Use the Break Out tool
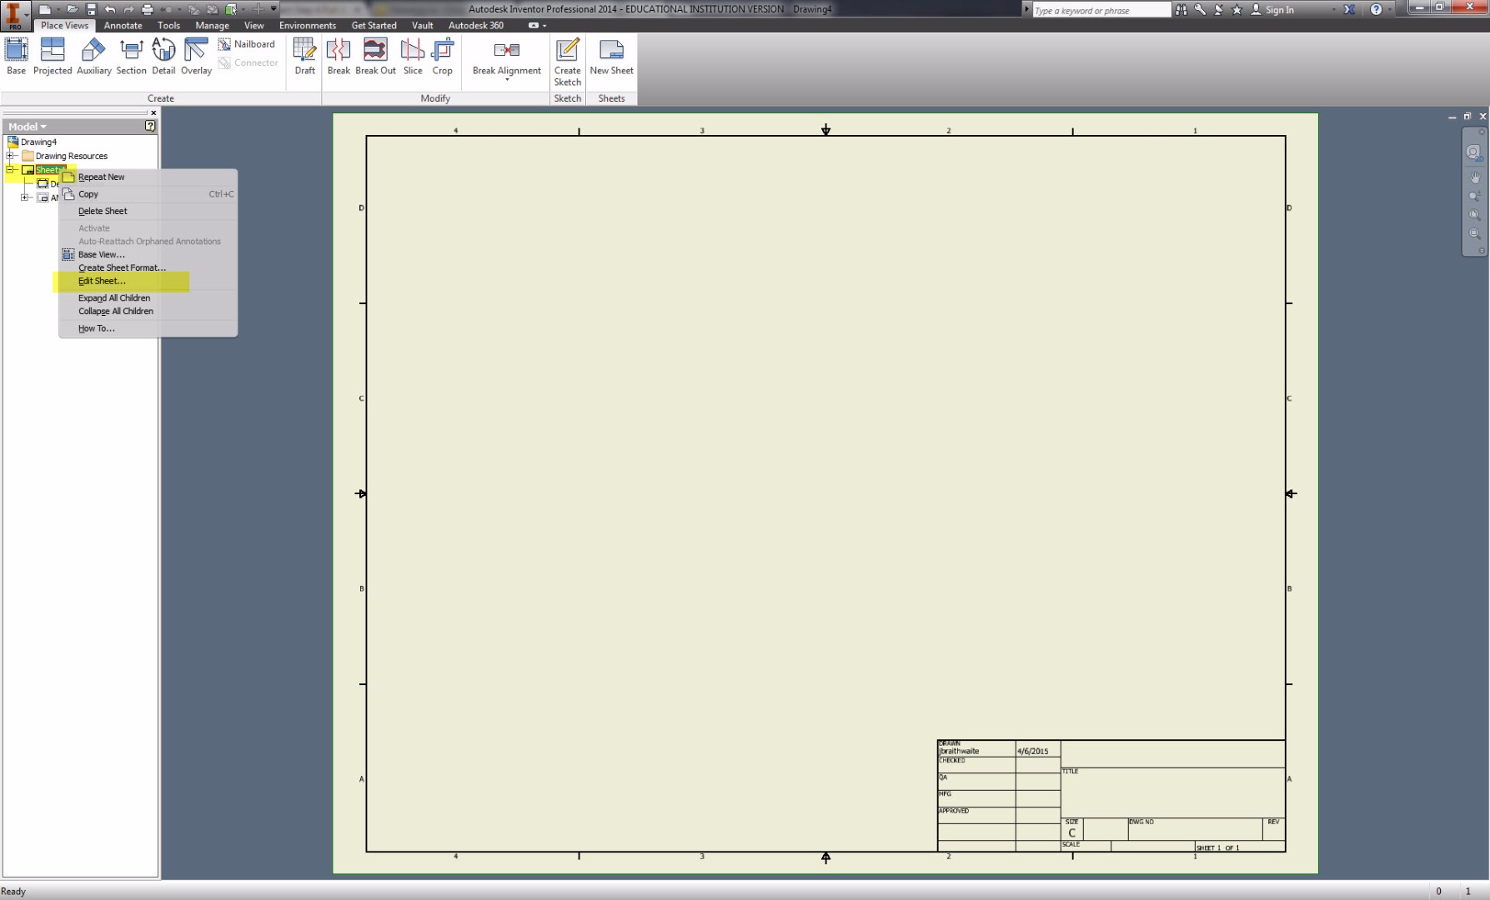The image size is (1490, 900). pos(375,57)
